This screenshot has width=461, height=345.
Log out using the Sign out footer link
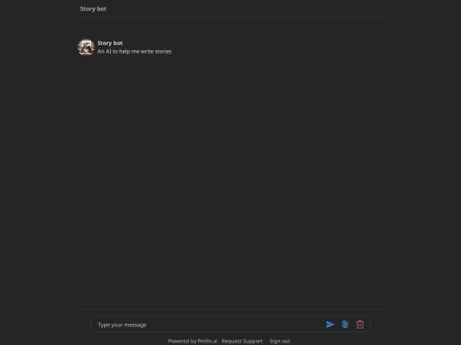[280, 341]
